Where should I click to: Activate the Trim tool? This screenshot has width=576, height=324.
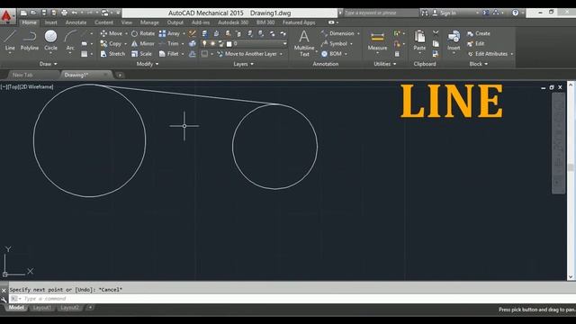coord(169,44)
